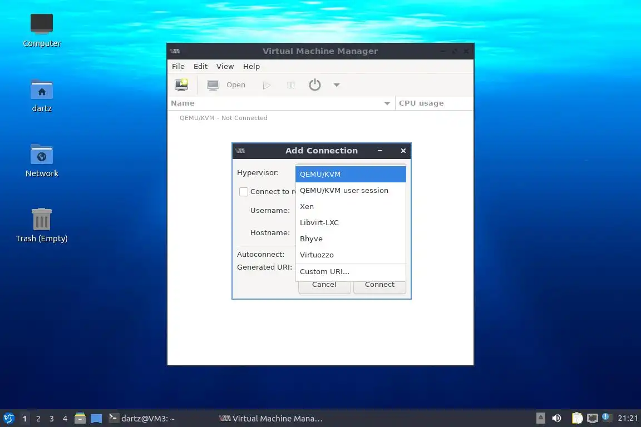Open the Help menu

[252, 66]
